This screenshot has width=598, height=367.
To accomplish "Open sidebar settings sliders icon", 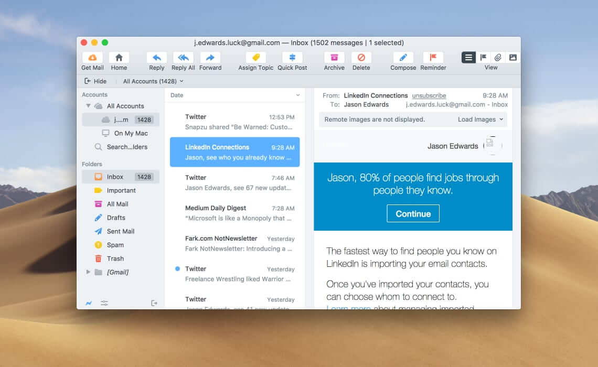I will (104, 304).
